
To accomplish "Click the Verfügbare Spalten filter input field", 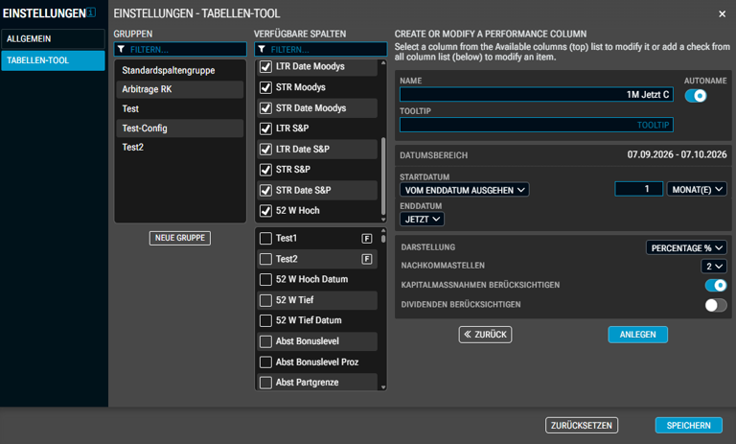I will coord(321,49).
